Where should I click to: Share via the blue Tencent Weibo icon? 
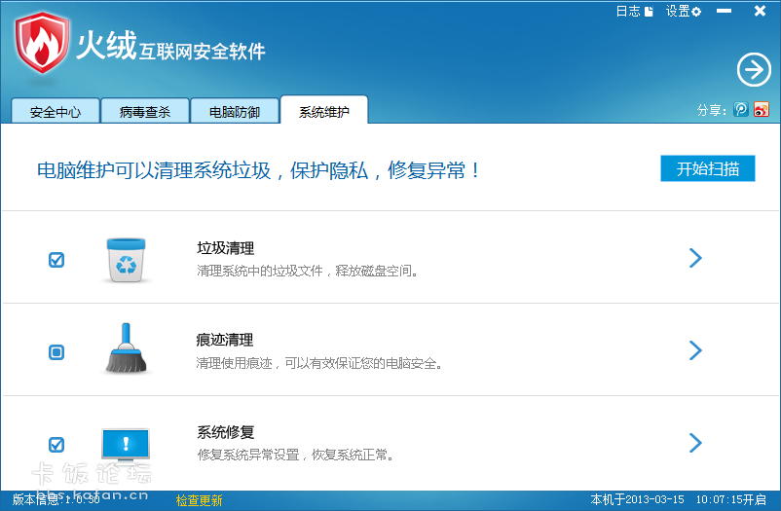point(742,110)
